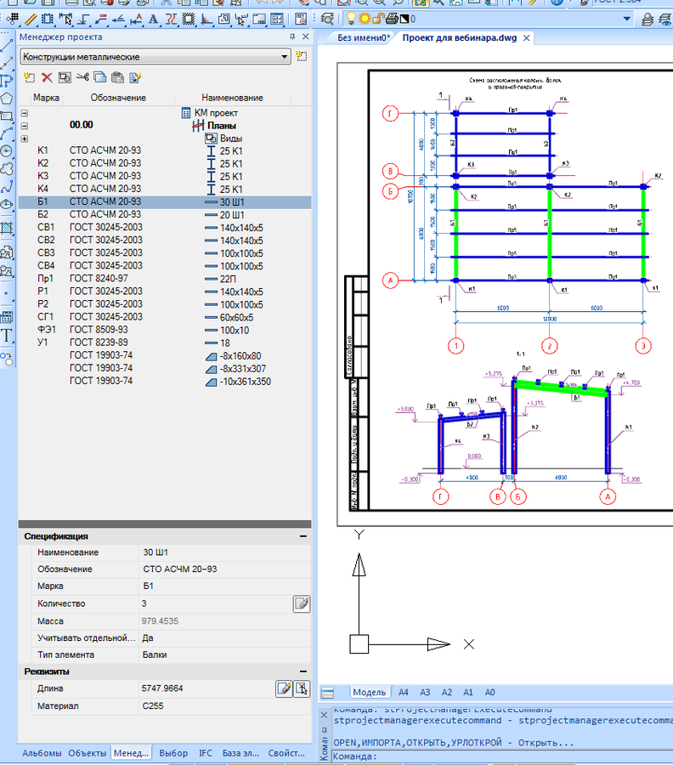Select the line drawing tool
Viewport: 673px width, 765px height.
coord(7,44)
